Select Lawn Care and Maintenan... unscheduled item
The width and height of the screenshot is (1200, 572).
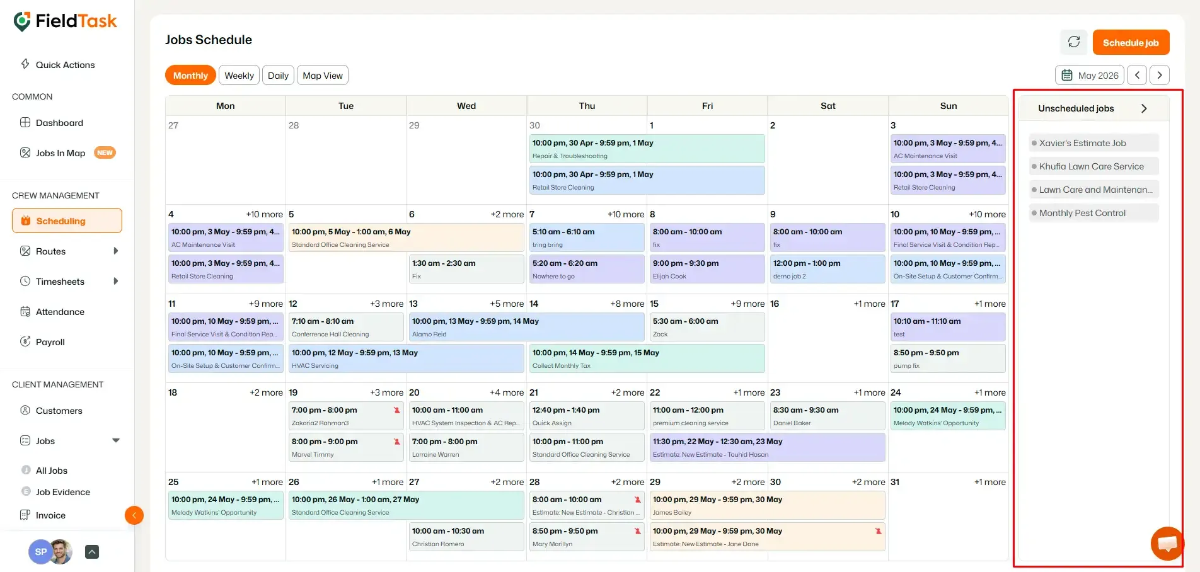coord(1093,190)
